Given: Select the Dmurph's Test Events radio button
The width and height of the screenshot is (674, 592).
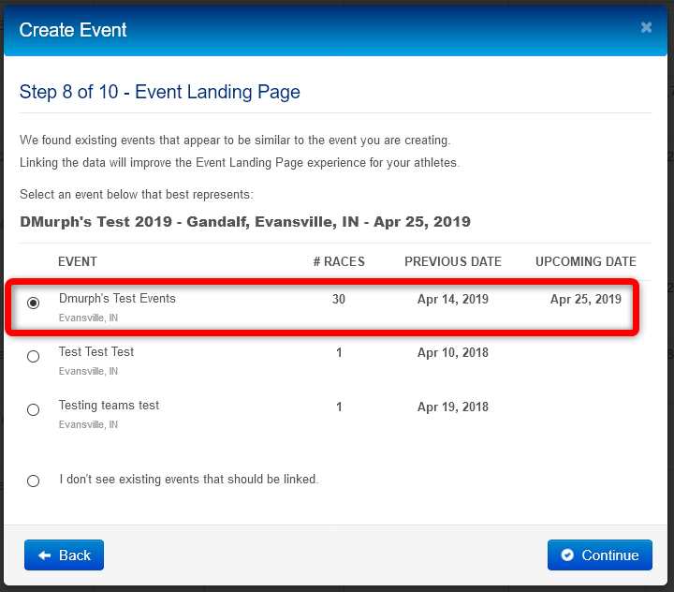Looking at the screenshot, I should pos(34,303).
